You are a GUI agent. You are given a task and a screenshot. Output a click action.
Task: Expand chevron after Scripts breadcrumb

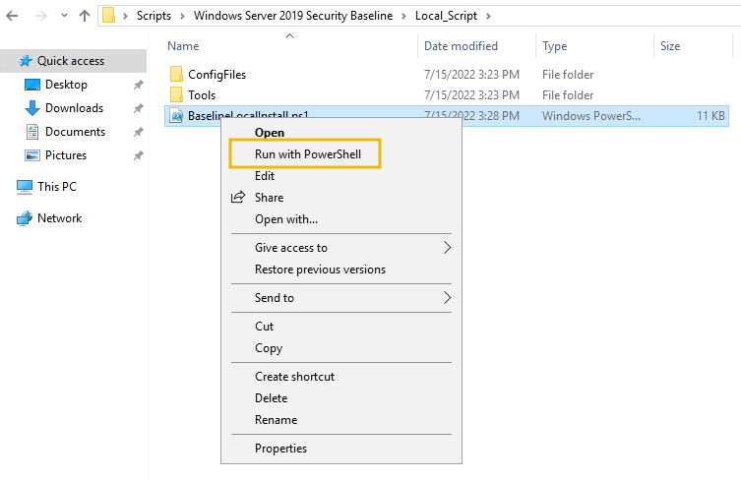coord(182,16)
